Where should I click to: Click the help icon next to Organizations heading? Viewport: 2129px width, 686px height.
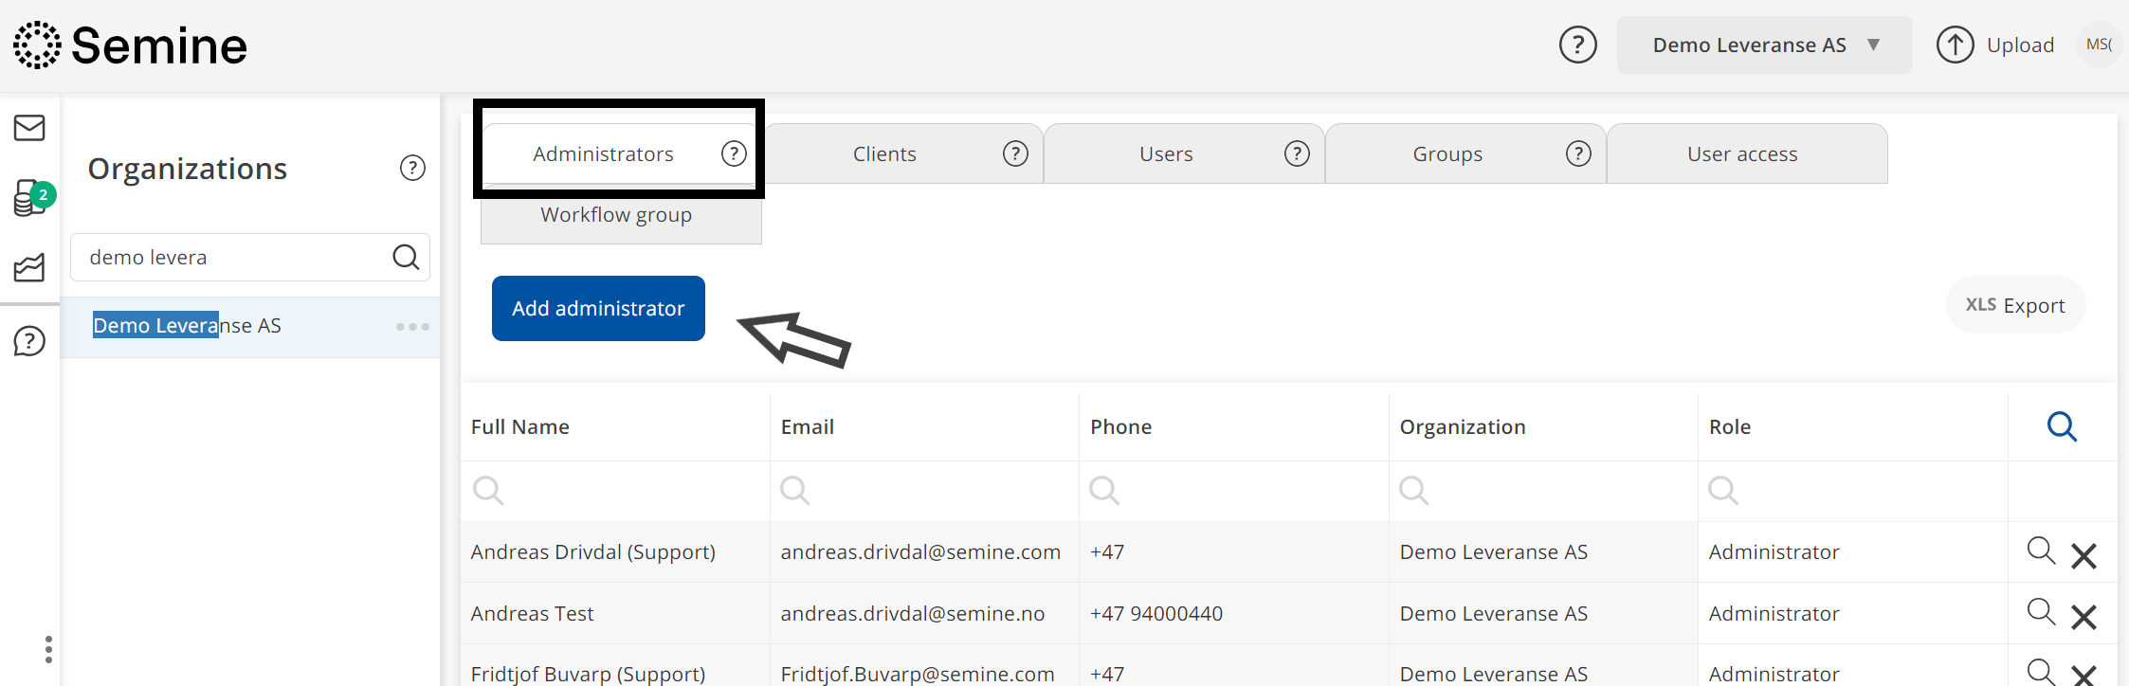click(x=412, y=169)
